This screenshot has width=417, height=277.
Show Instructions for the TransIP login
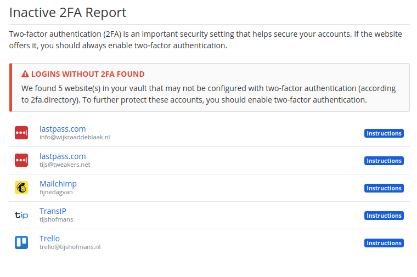tap(384, 216)
